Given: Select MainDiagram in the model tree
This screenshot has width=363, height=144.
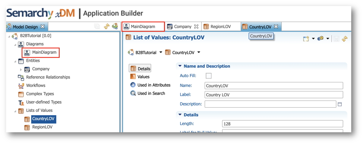Looking at the screenshot, I should [x=44, y=52].
